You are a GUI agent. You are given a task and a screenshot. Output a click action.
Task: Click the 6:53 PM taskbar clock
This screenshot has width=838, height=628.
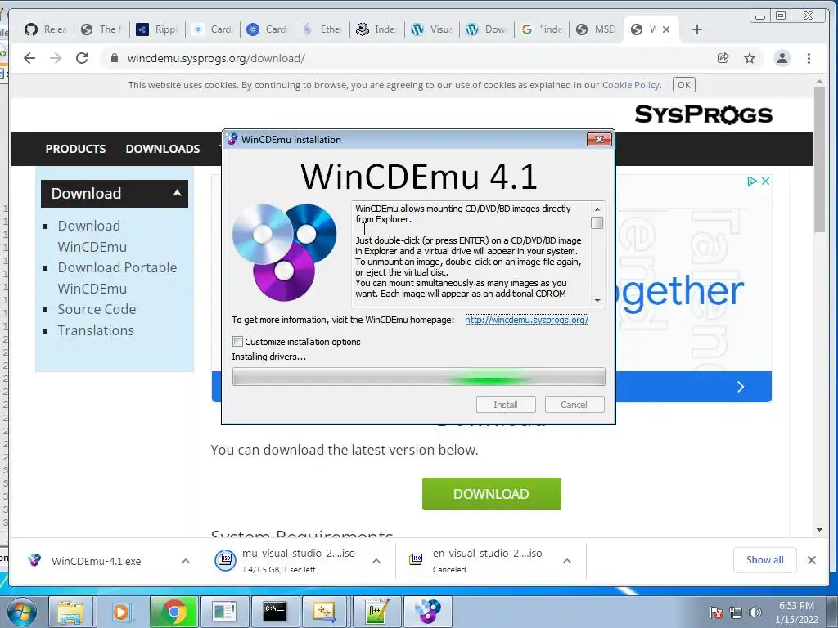click(796, 612)
